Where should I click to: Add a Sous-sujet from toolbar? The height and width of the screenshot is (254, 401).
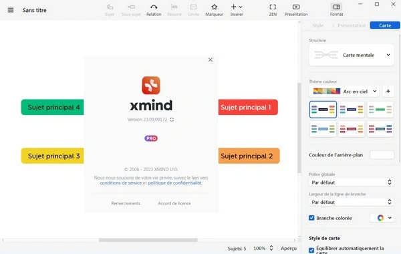(x=131, y=10)
